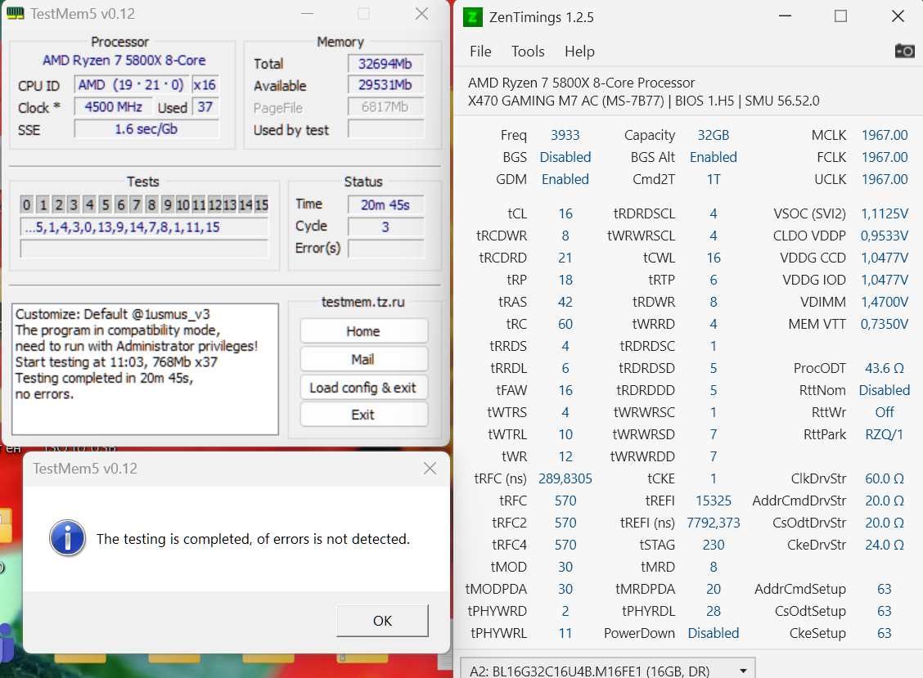This screenshot has width=923, height=678.
Task: Click the Home button in TestMem5
Action: (x=364, y=331)
